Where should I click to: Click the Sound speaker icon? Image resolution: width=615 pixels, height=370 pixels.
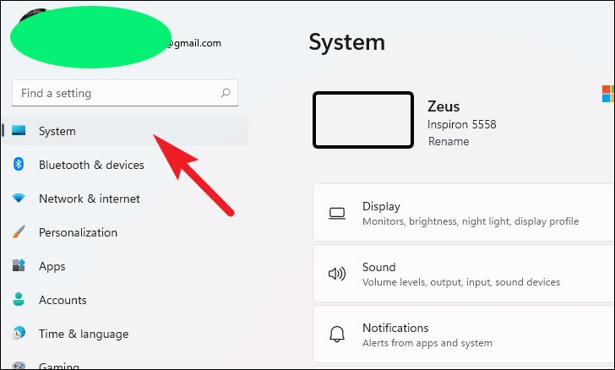click(337, 274)
